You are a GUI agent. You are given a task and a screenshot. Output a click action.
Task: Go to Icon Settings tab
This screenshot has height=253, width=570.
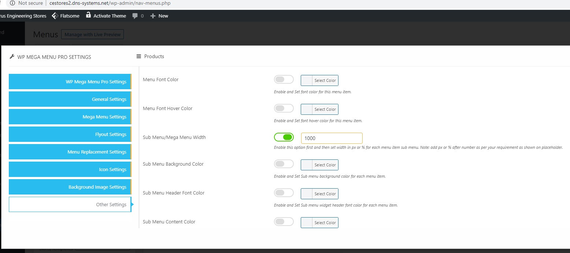click(x=70, y=169)
